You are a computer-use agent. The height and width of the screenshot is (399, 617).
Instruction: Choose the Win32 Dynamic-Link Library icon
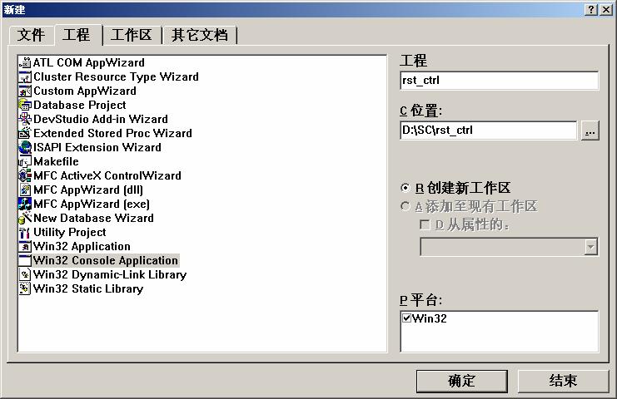[25, 274]
